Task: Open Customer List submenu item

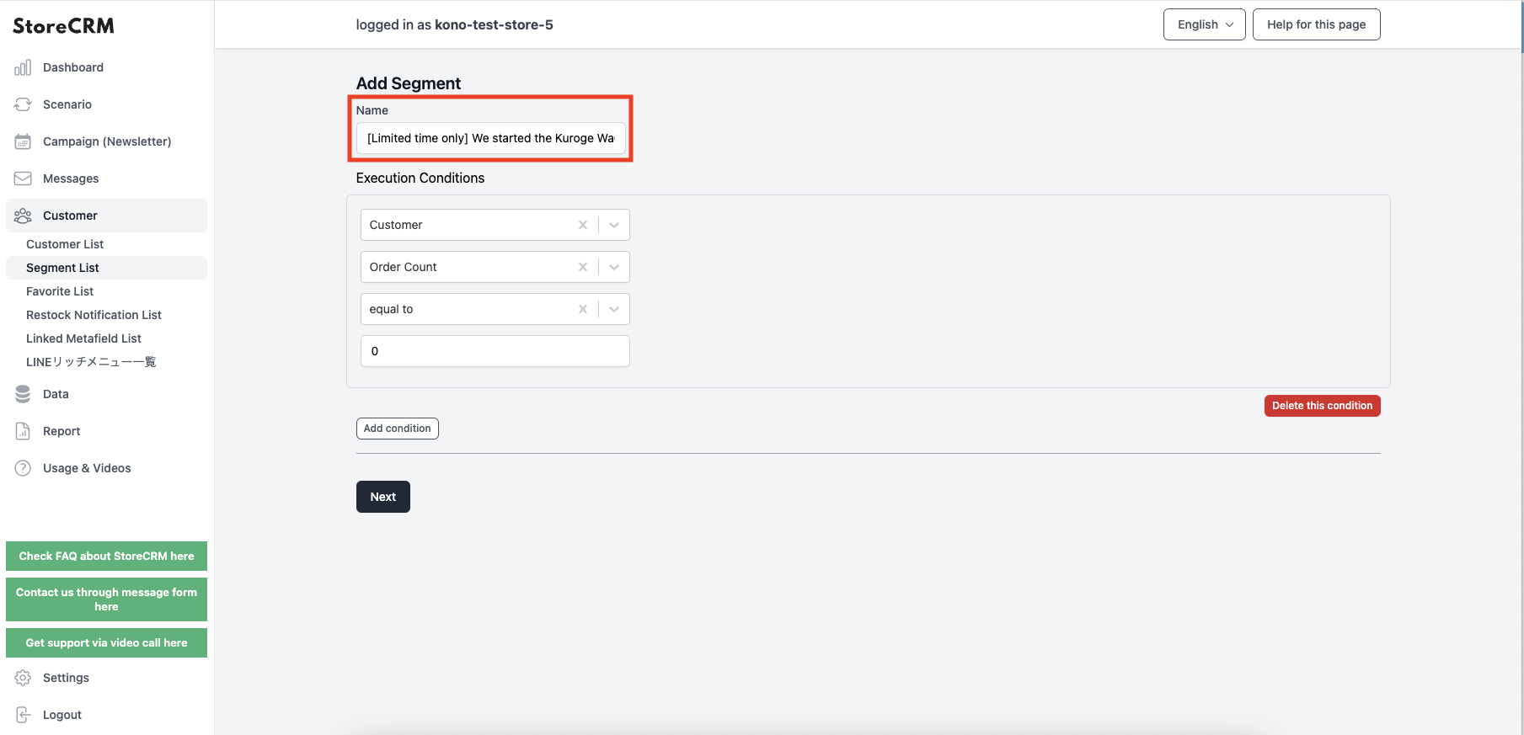Action: pyautogui.click(x=106, y=244)
